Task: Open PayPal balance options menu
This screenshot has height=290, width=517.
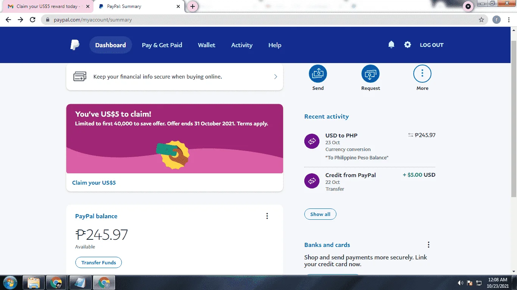Action: [267, 216]
